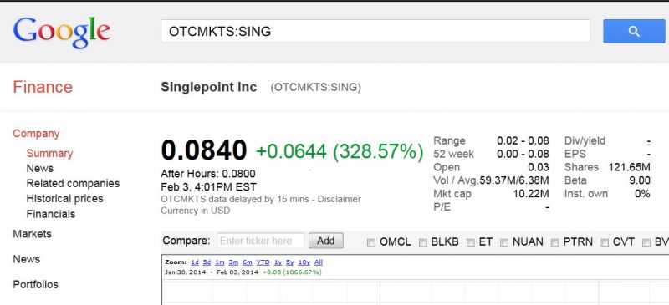The image size is (669, 305).
Task: Open Related companies in the sidebar
Action: point(73,184)
